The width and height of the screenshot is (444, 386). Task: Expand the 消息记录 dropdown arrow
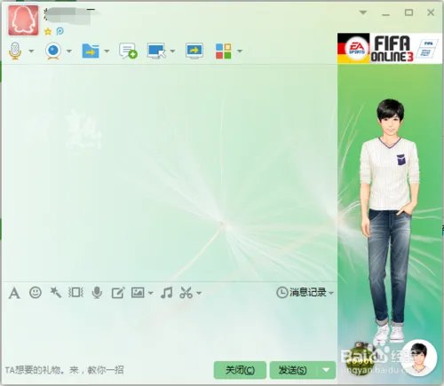[331, 293]
